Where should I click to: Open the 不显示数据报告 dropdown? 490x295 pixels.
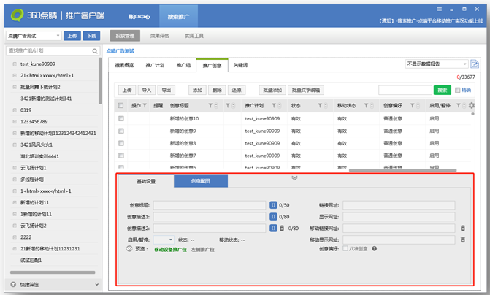click(x=437, y=64)
